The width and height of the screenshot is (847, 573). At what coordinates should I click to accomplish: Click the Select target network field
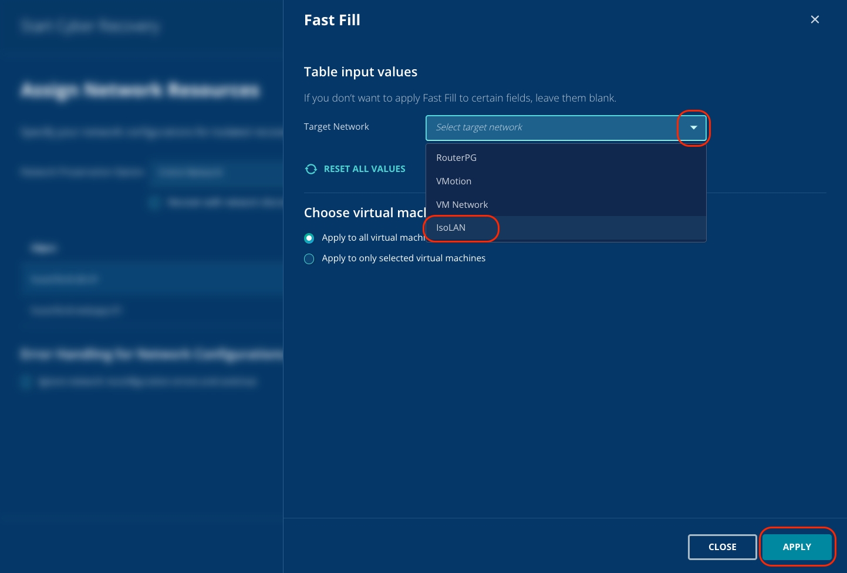click(x=551, y=127)
